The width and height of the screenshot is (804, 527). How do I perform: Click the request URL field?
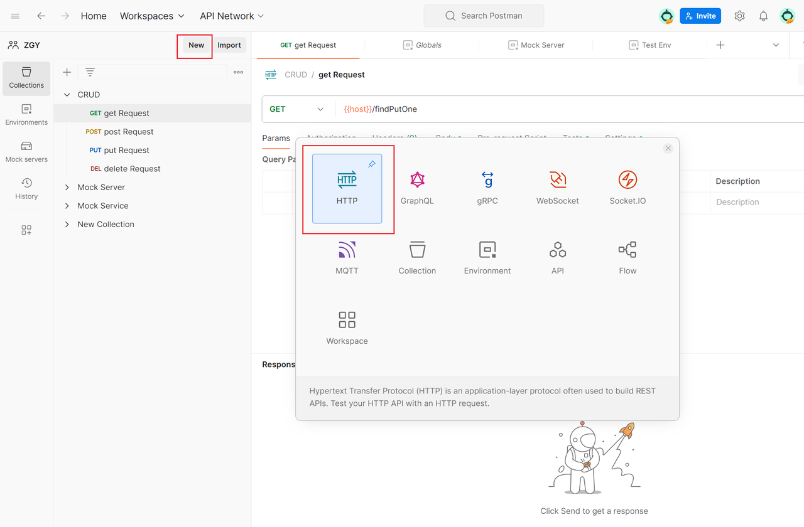(x=569, y=109)
